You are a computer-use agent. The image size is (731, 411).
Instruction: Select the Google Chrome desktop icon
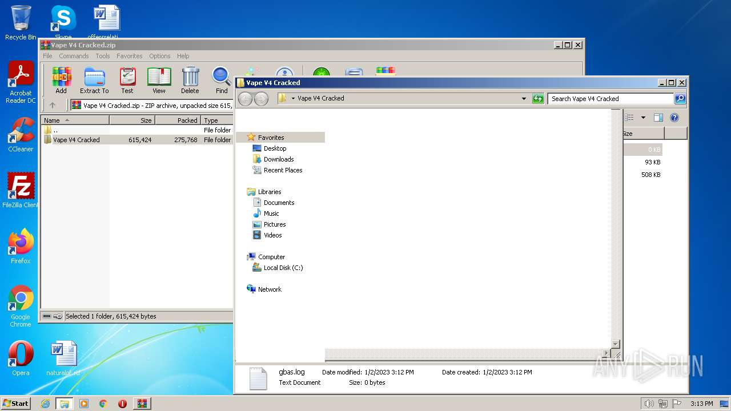click(x=21, y=306)
